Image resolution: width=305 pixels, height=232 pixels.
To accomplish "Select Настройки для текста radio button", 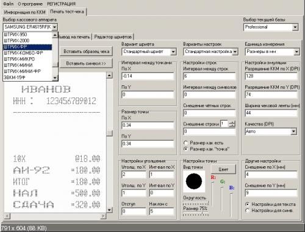I will [270, 205].
